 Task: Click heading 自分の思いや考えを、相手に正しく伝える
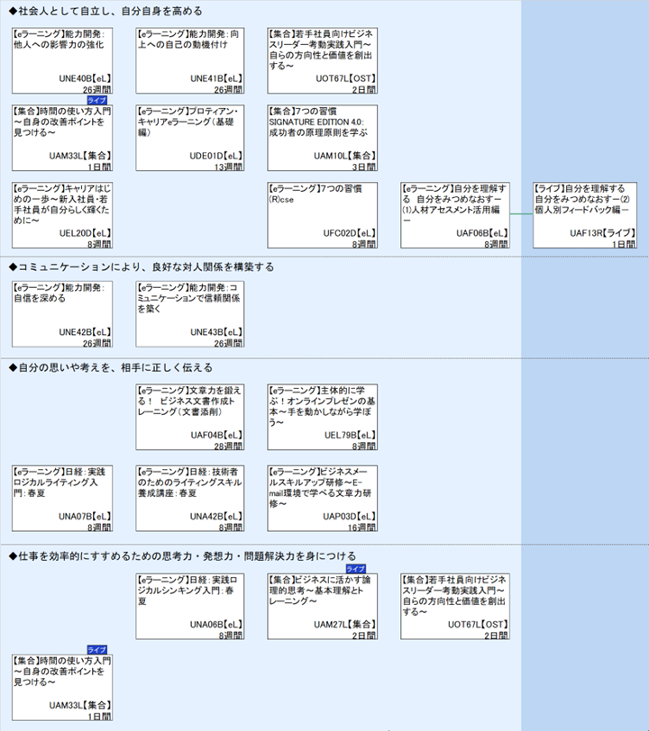pos(111,368)
